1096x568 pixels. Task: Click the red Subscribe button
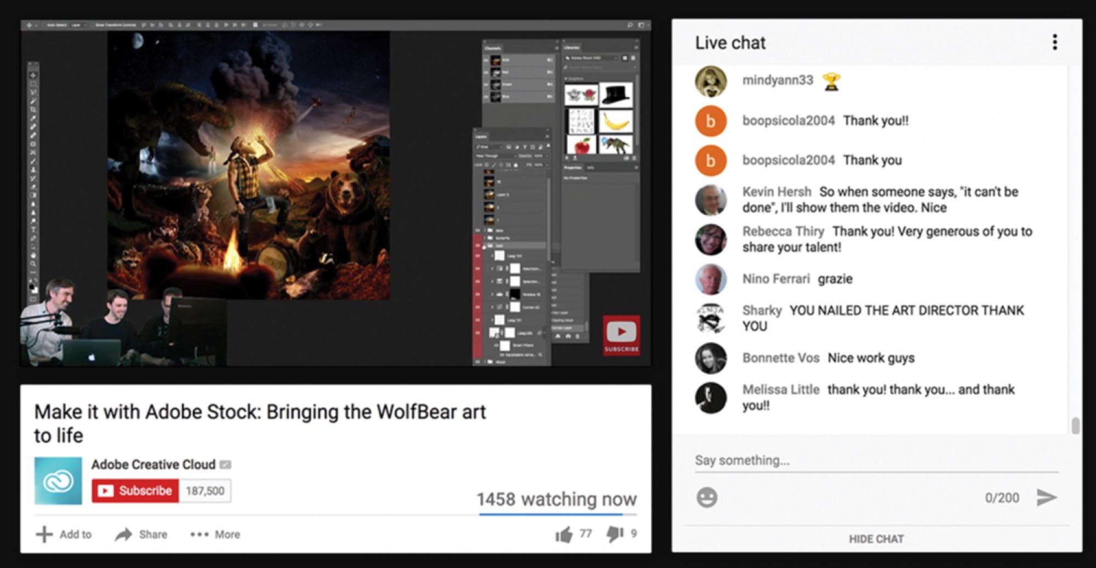pyautogui.click(x=135, y=491)
